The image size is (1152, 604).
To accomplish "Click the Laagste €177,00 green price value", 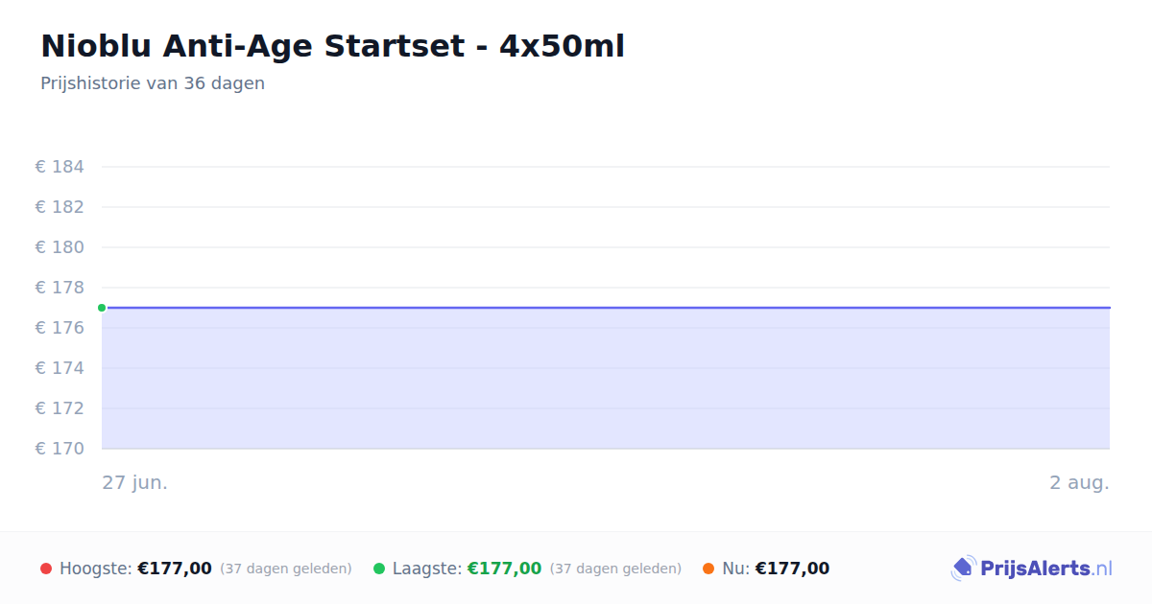I will [504, 569].
